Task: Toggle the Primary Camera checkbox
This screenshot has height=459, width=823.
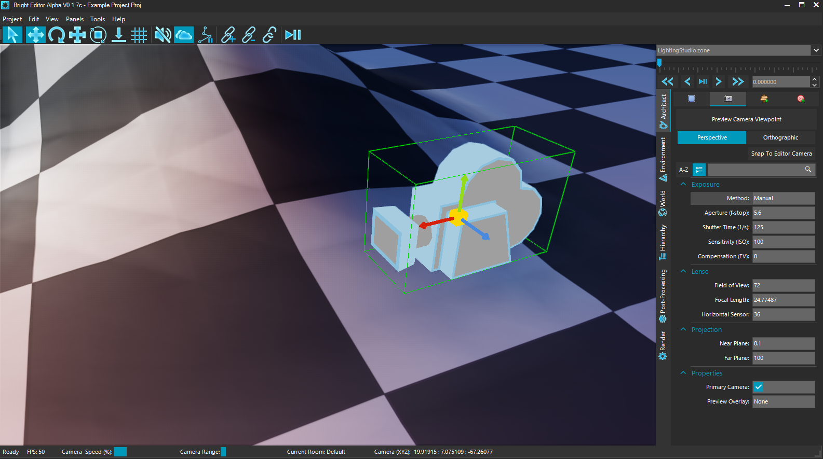Action: coord(759,387)
